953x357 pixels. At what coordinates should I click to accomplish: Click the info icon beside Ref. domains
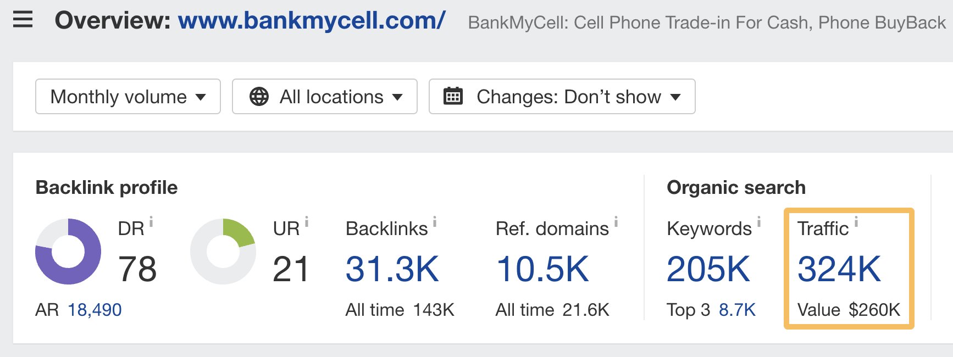click(x=616, y=222)
